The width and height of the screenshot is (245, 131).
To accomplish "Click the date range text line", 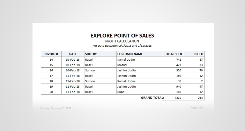I will coord(122,46).
